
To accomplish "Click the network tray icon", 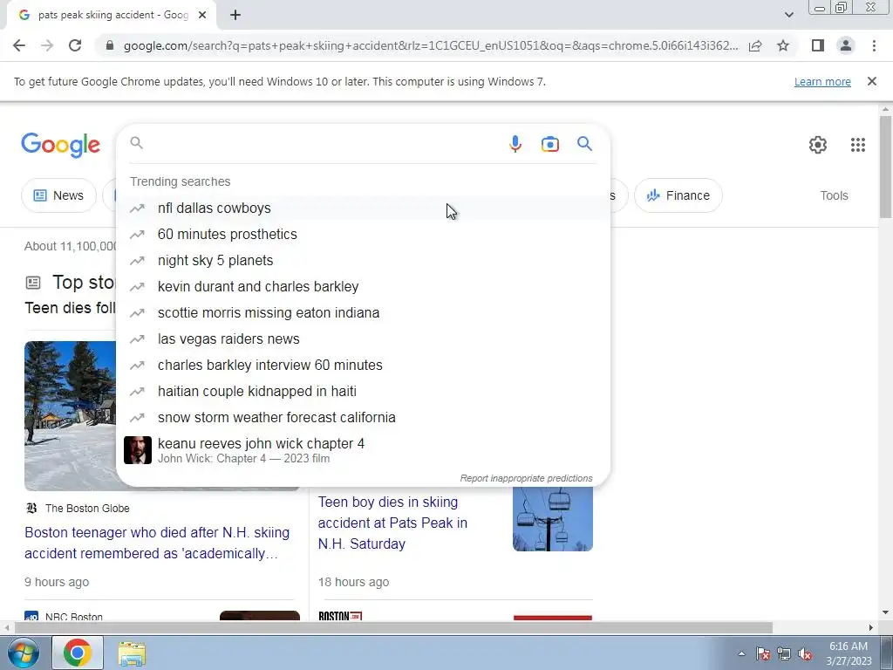I will 784,653.
